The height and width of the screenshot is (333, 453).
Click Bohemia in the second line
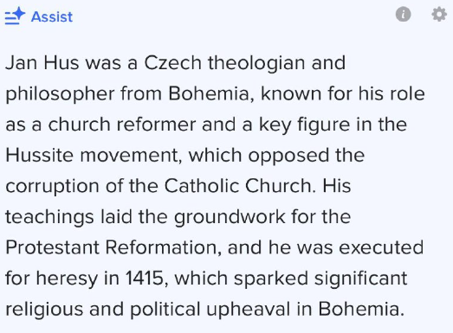click(x=209, y=93)
